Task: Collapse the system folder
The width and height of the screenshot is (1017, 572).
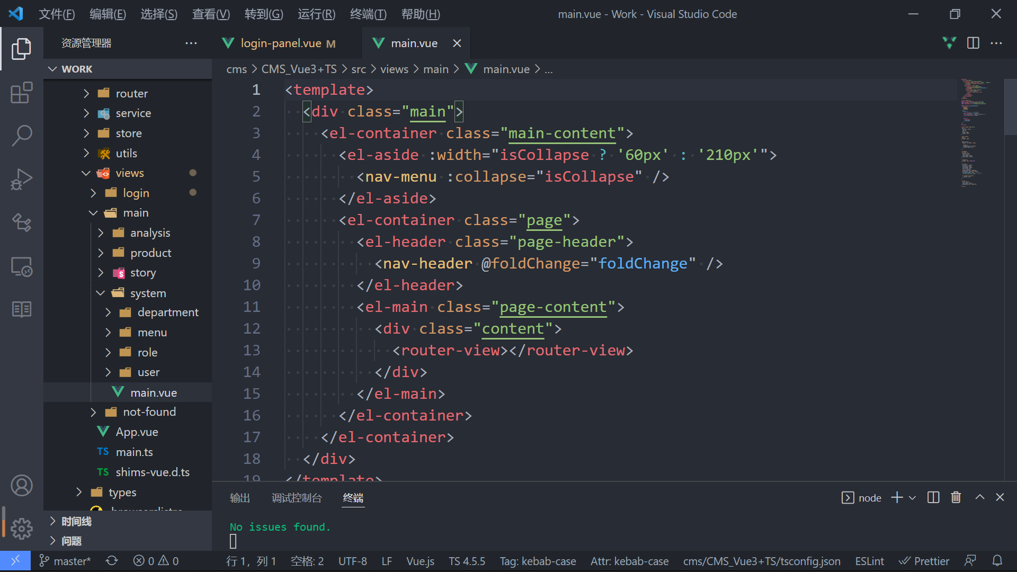Action: 148,293
